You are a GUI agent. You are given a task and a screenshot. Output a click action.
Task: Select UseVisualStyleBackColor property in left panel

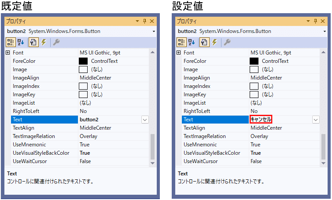[44, 153]
